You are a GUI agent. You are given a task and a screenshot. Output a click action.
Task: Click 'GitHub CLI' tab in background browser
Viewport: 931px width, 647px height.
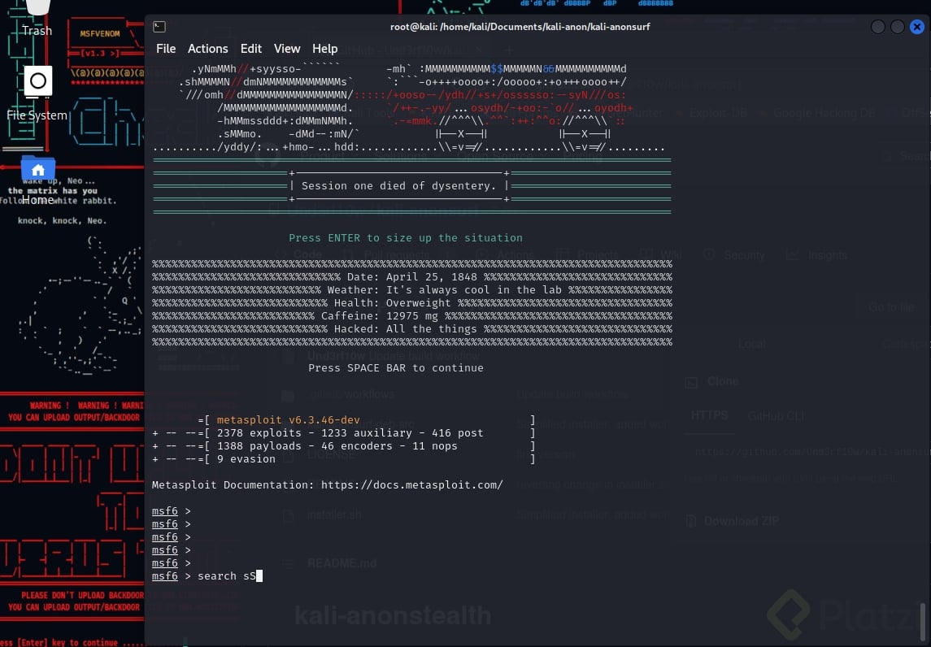point(776,416)
